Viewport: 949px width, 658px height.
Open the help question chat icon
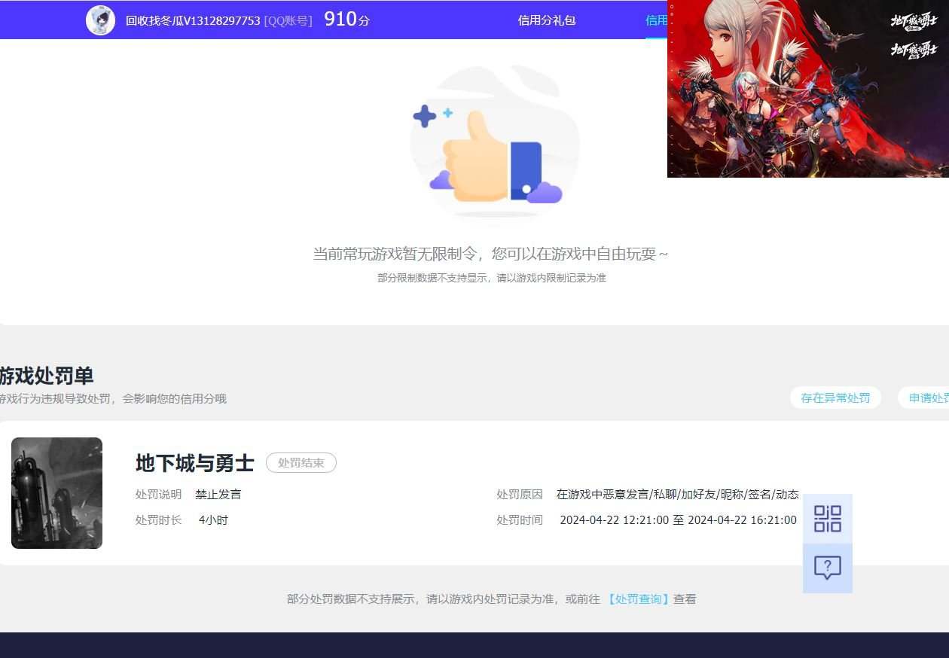(828, 568)
